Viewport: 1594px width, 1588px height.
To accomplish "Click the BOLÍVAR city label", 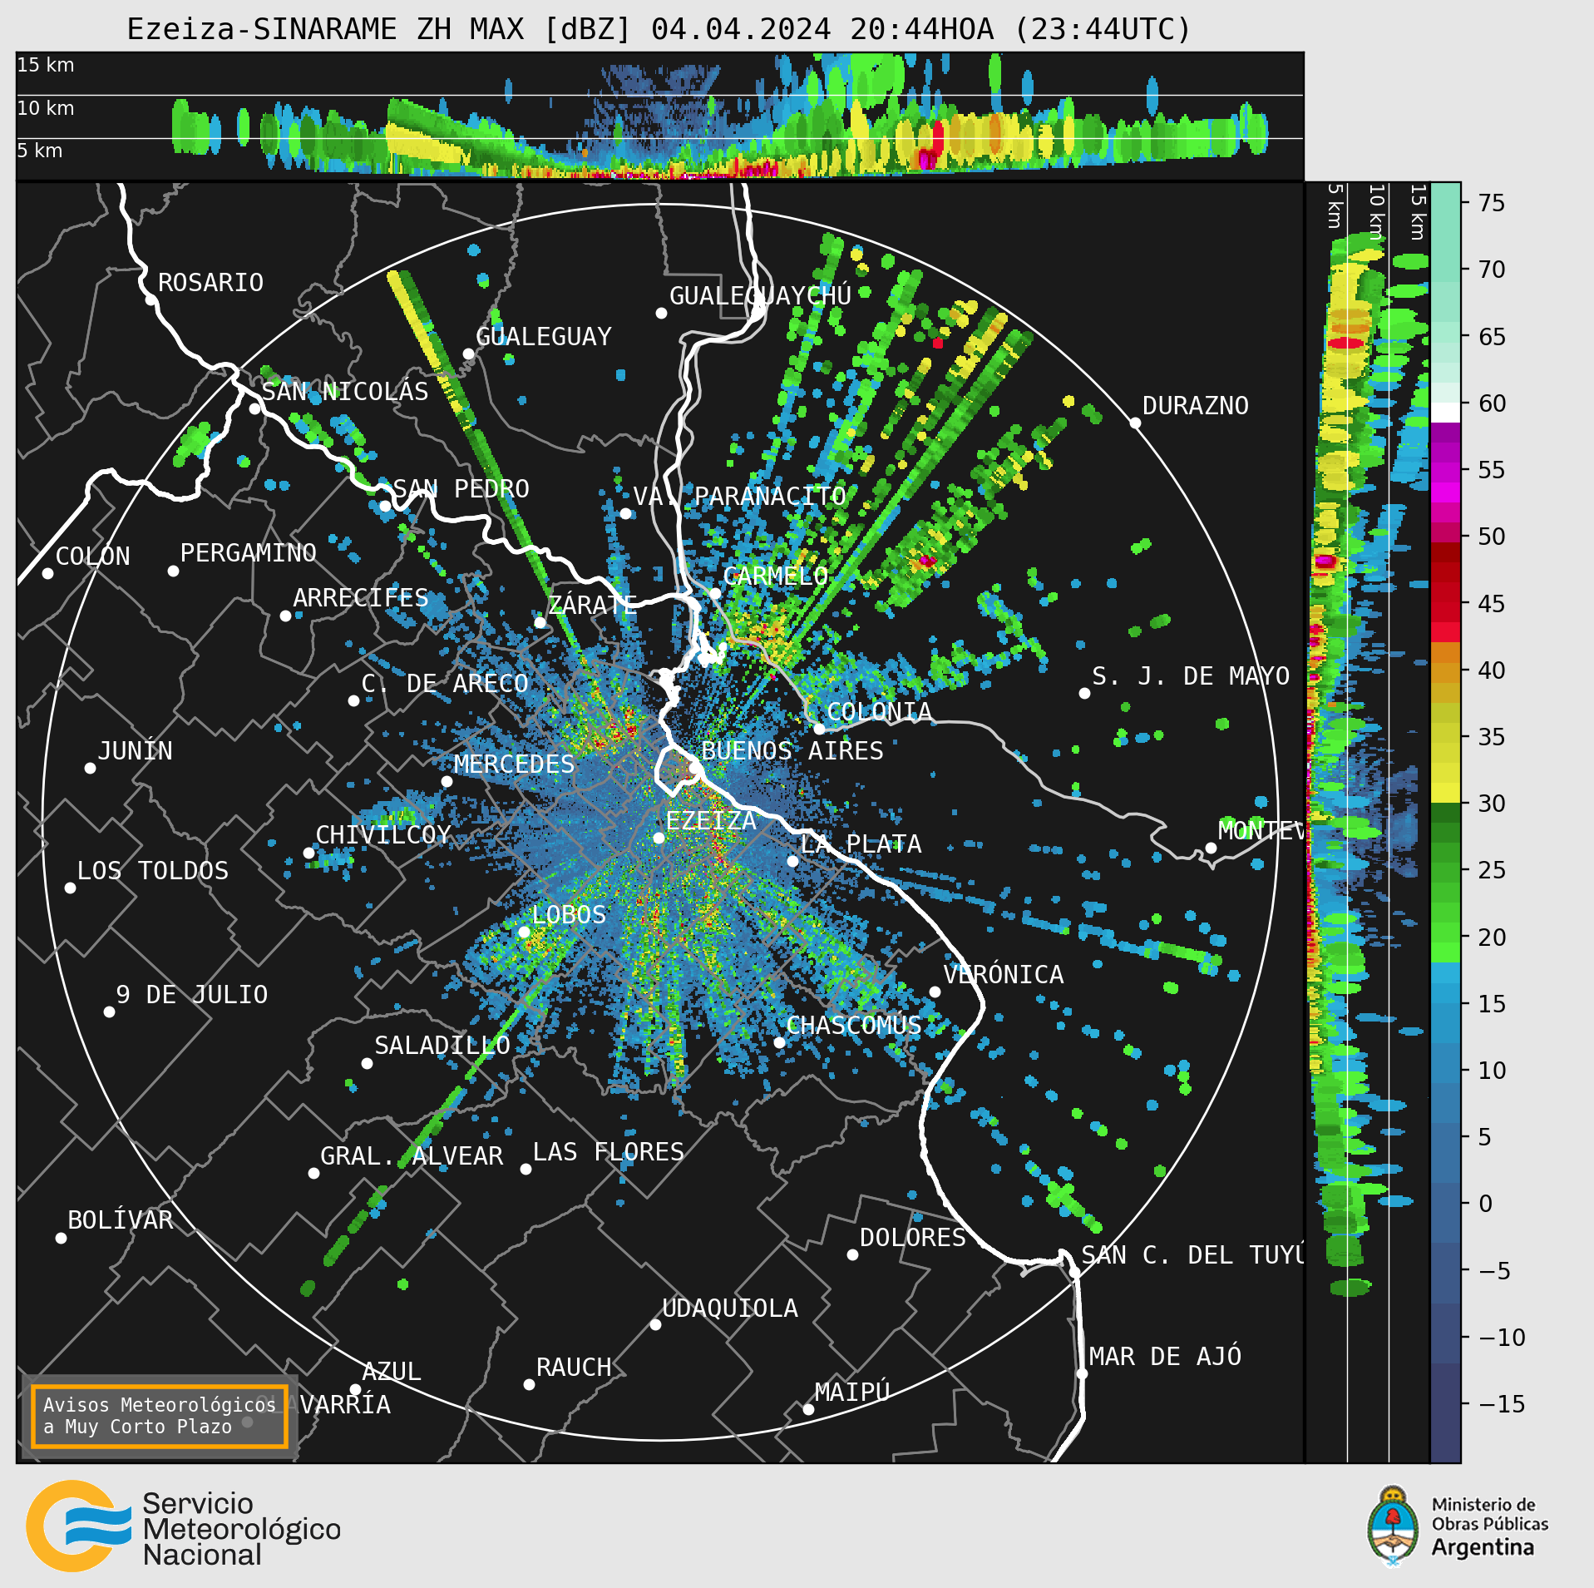I will point(121,1220).
